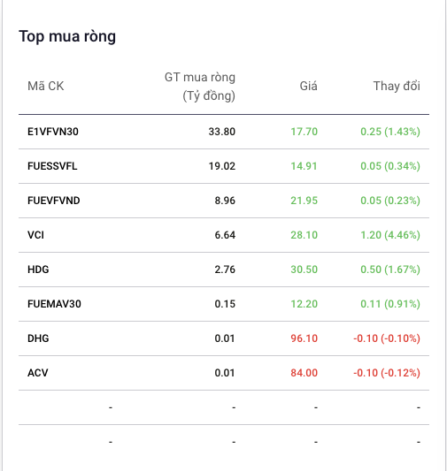The image size is (447, 471).
Task: Click the Giá column header
Action: tap(308, 87)
